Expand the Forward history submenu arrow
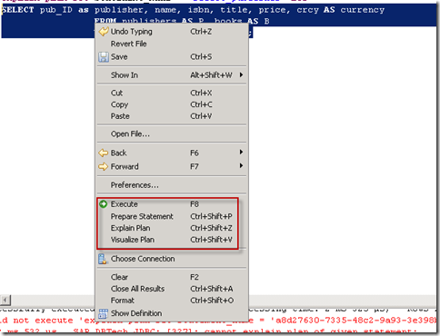The height and width of the screenshot is (336, 440). pos(241,165)
